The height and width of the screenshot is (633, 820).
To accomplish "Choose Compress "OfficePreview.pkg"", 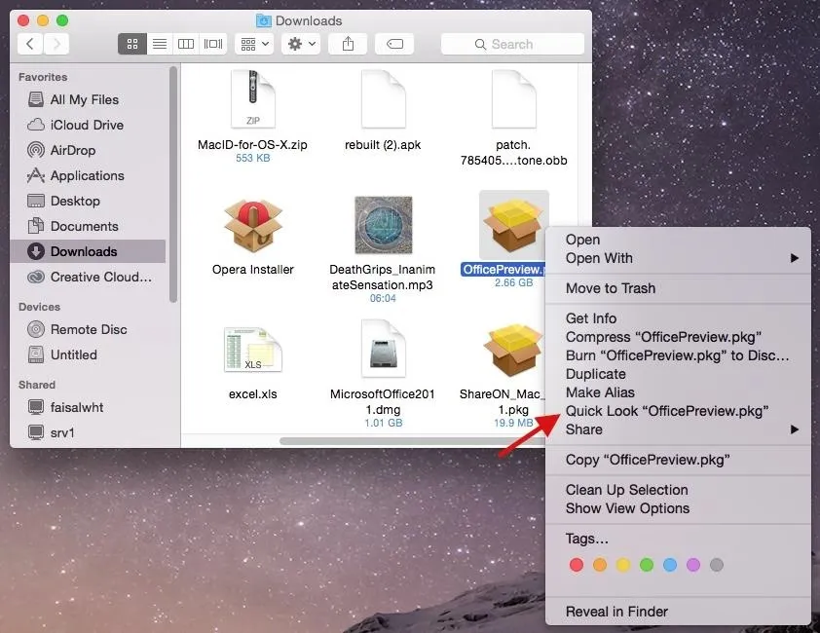I will pyautogui.click(x=678, y=337).
